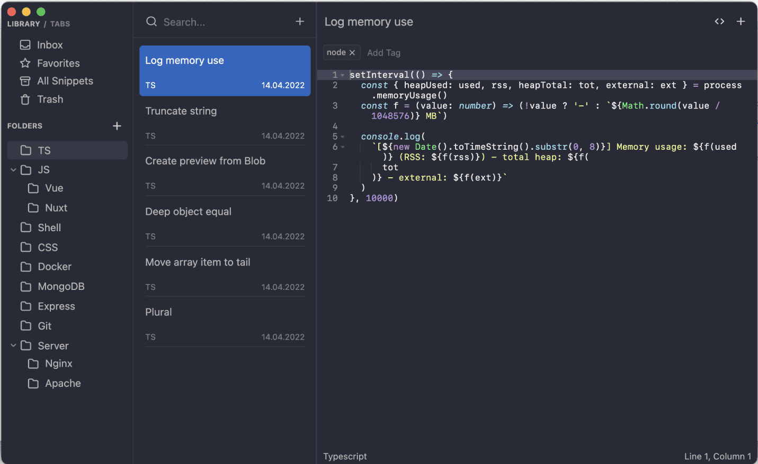
Task: Switch to the Tabs view
Action: [60, 24]
